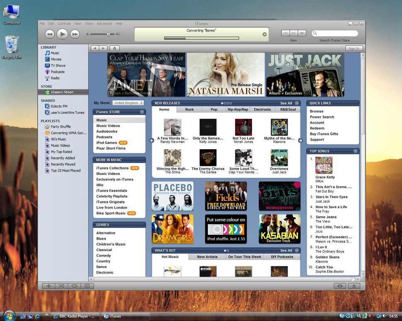Open the BBC Radio Player from the taskbar

(75, 316)
